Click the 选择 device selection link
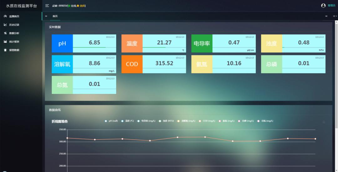The image size is (338, 172). [82, 6]
